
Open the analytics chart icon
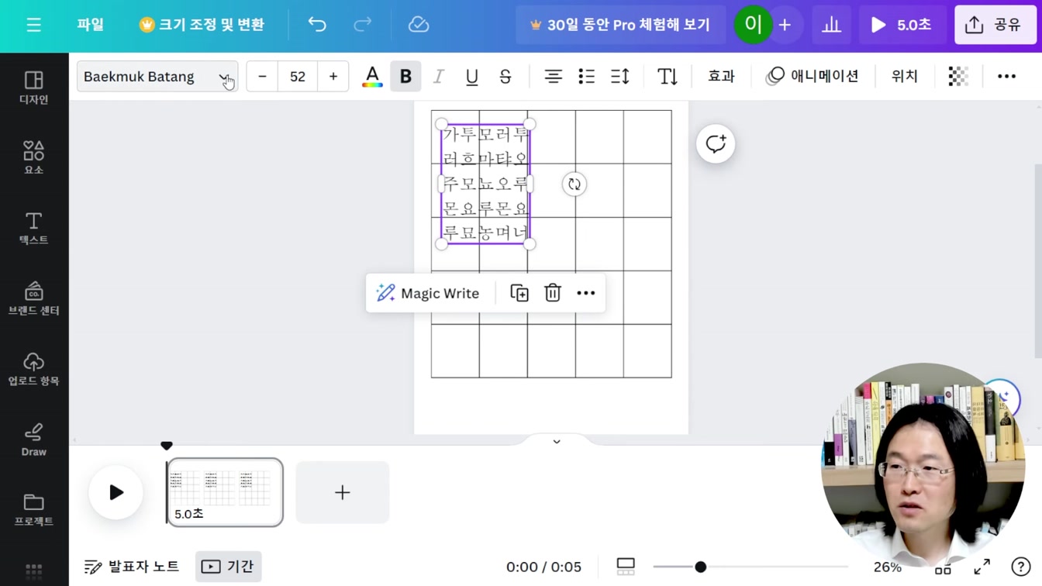coord(831,25)
